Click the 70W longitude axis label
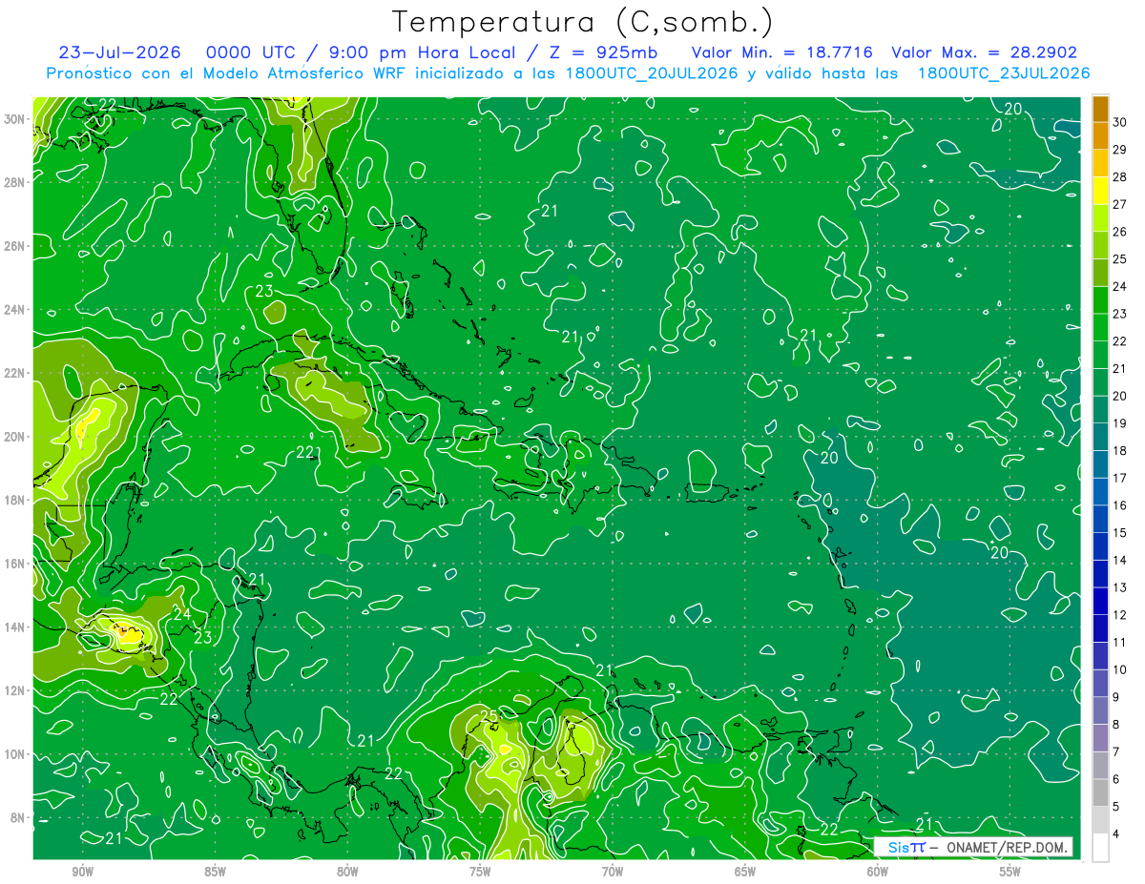 (613, 871)
